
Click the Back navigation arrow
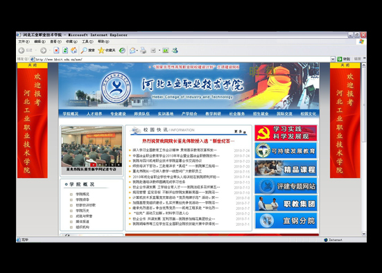tap(21, 51)
